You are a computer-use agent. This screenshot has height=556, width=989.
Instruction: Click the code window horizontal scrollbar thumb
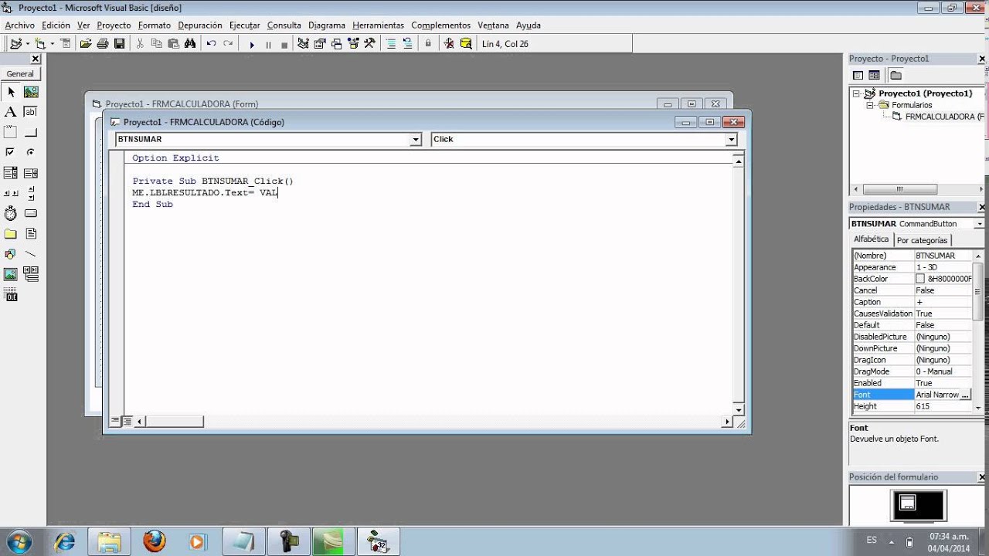(175, 422)
